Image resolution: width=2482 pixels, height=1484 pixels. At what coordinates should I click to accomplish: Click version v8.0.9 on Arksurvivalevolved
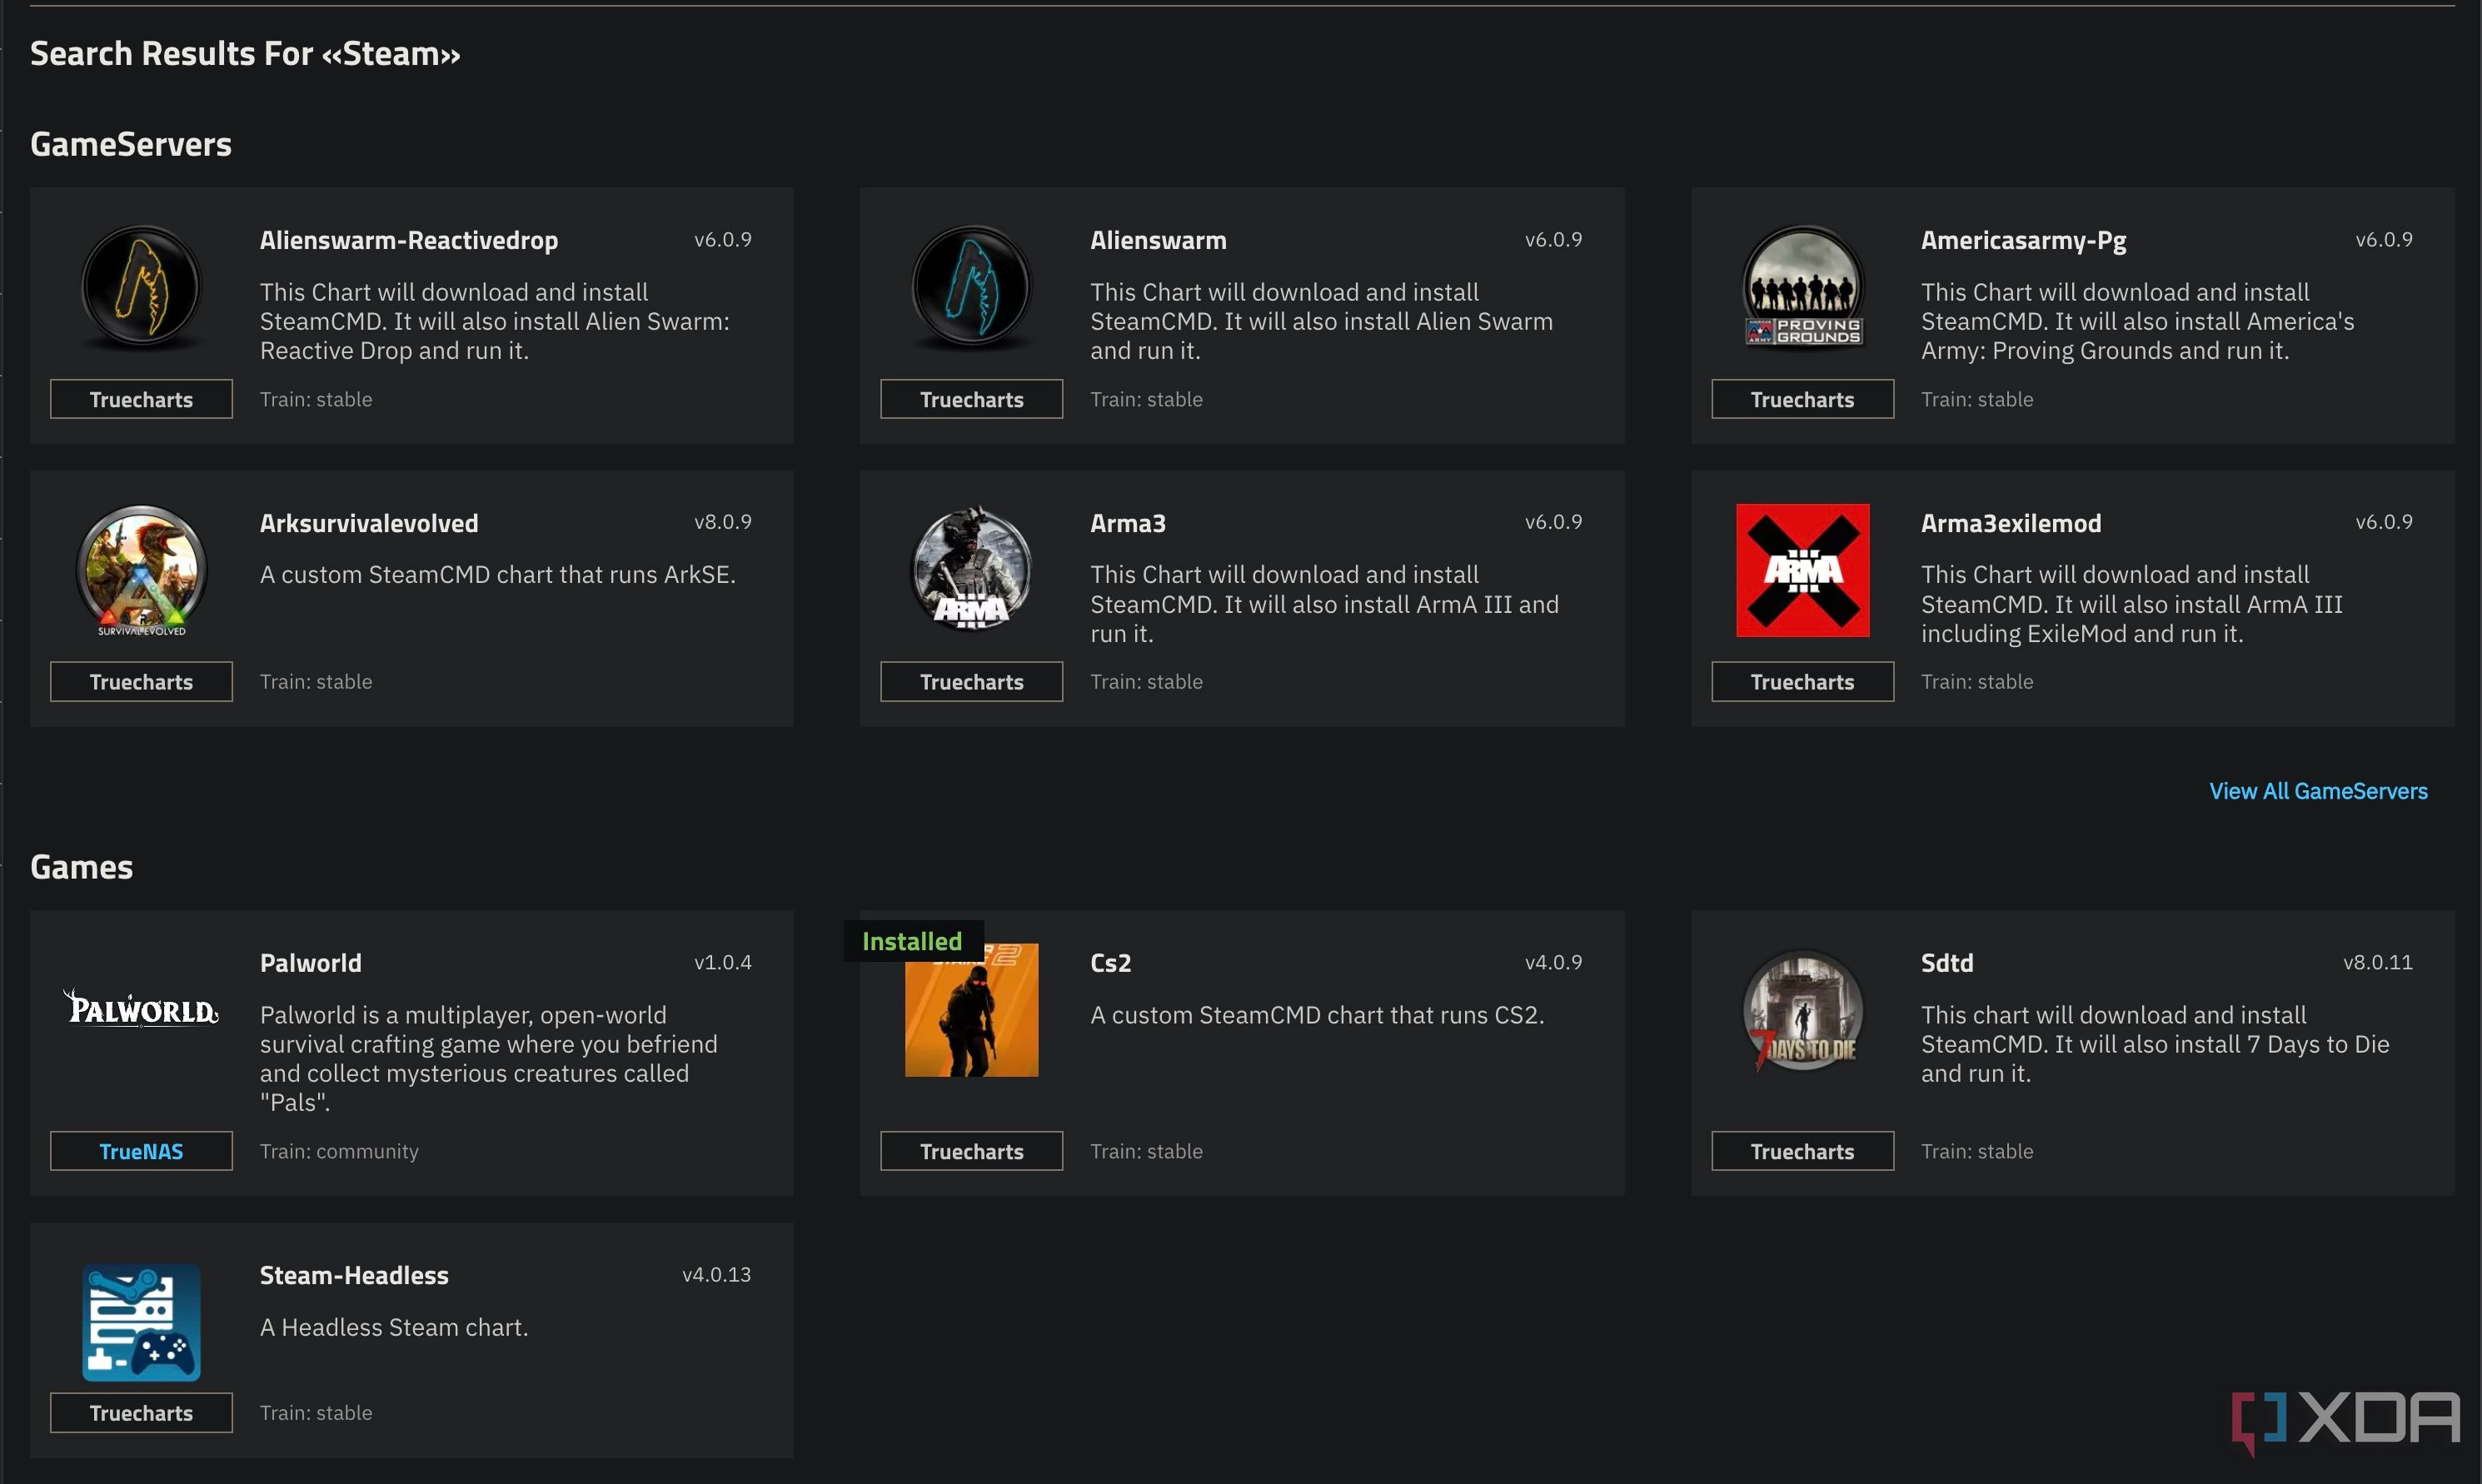click(x=723, y=522)
